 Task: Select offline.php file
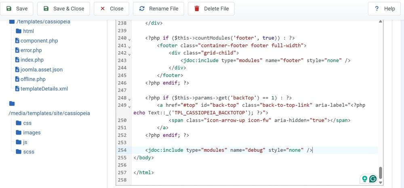coord(33,79)
